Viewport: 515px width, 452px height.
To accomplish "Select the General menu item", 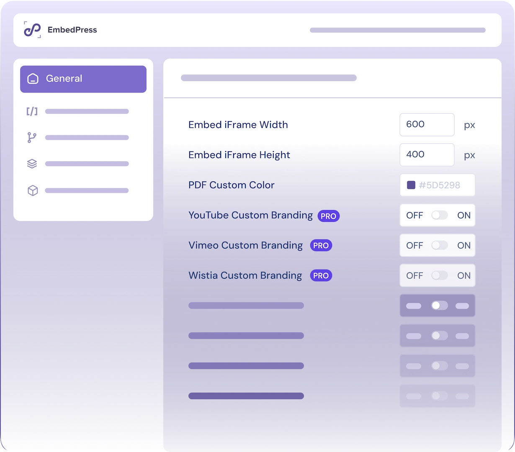I will (x=83, y=79).
